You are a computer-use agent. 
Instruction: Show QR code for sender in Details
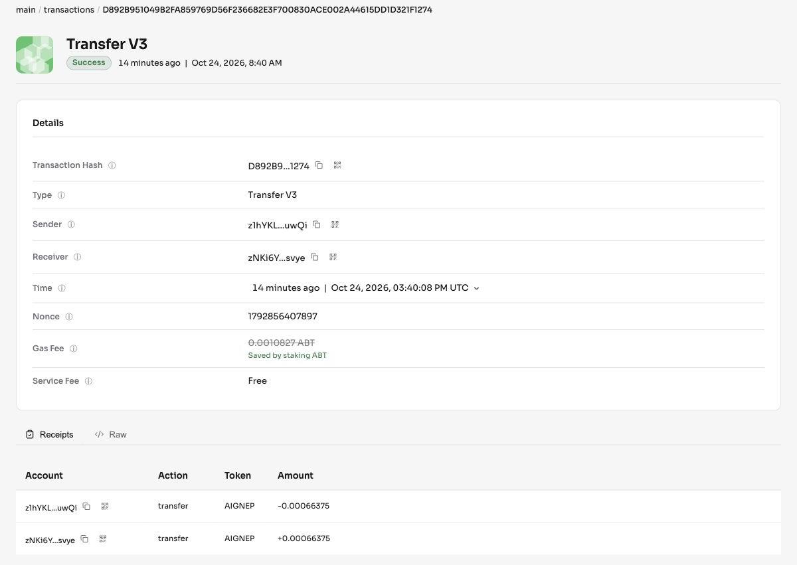click(335, 224)
